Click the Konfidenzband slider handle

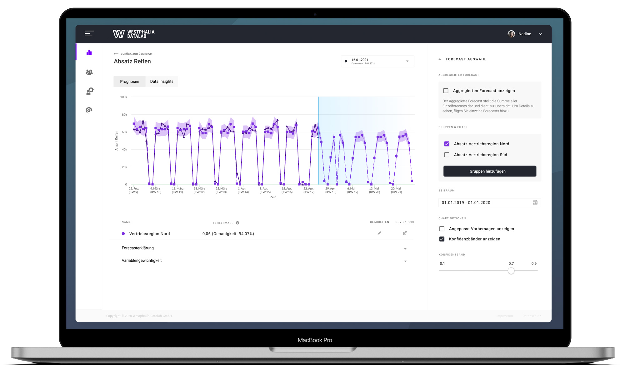point(511,271)
